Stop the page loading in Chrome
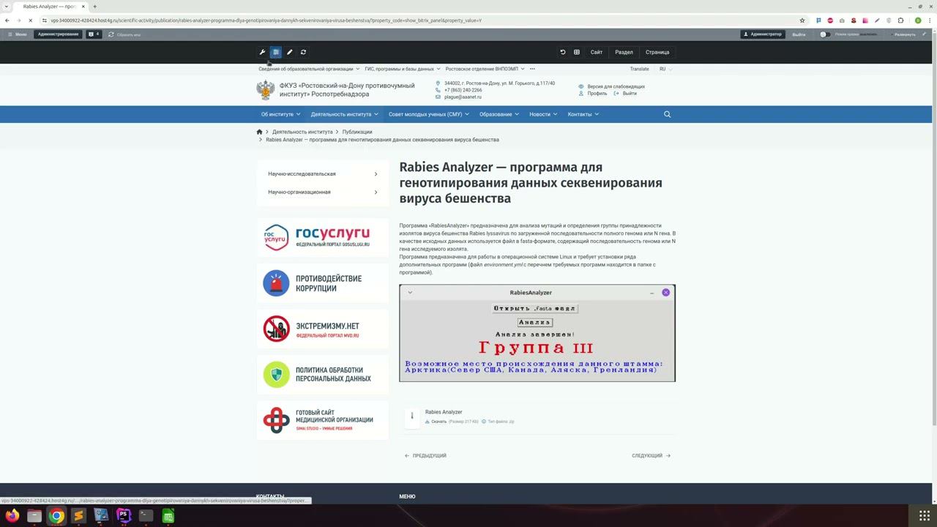The width and height of the screenshot is (937, 527). tap(31, 20)
